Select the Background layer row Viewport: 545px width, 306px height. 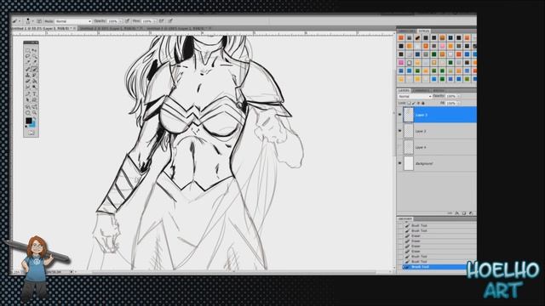tap(437, 163)
